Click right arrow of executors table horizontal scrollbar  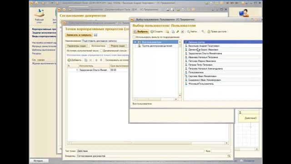226,143
